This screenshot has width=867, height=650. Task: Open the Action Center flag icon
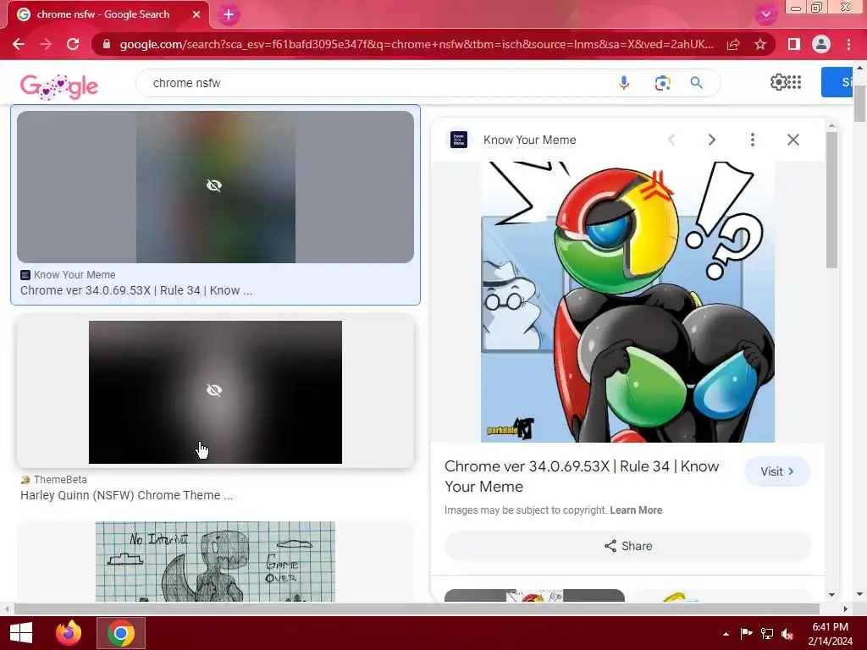pos(746,633)
